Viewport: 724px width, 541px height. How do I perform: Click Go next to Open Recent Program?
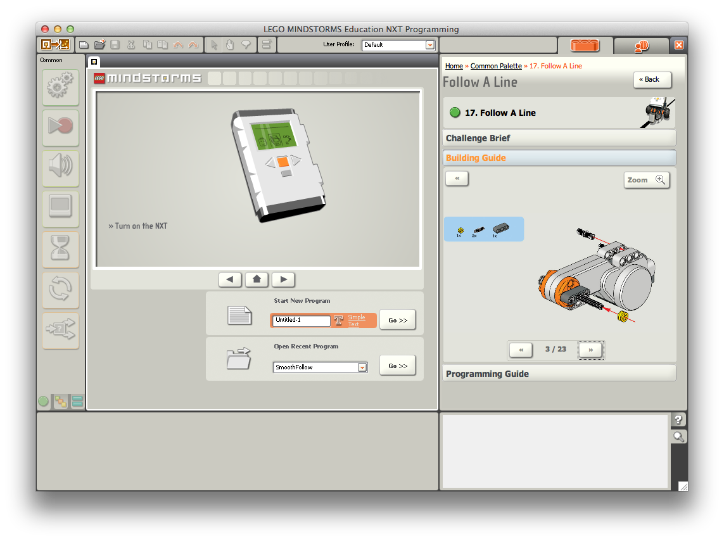coord(398,366)
